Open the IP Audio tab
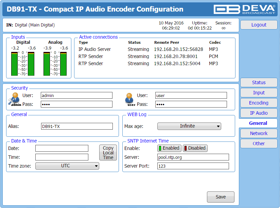 pyautogui.click(x=259, y=113)
